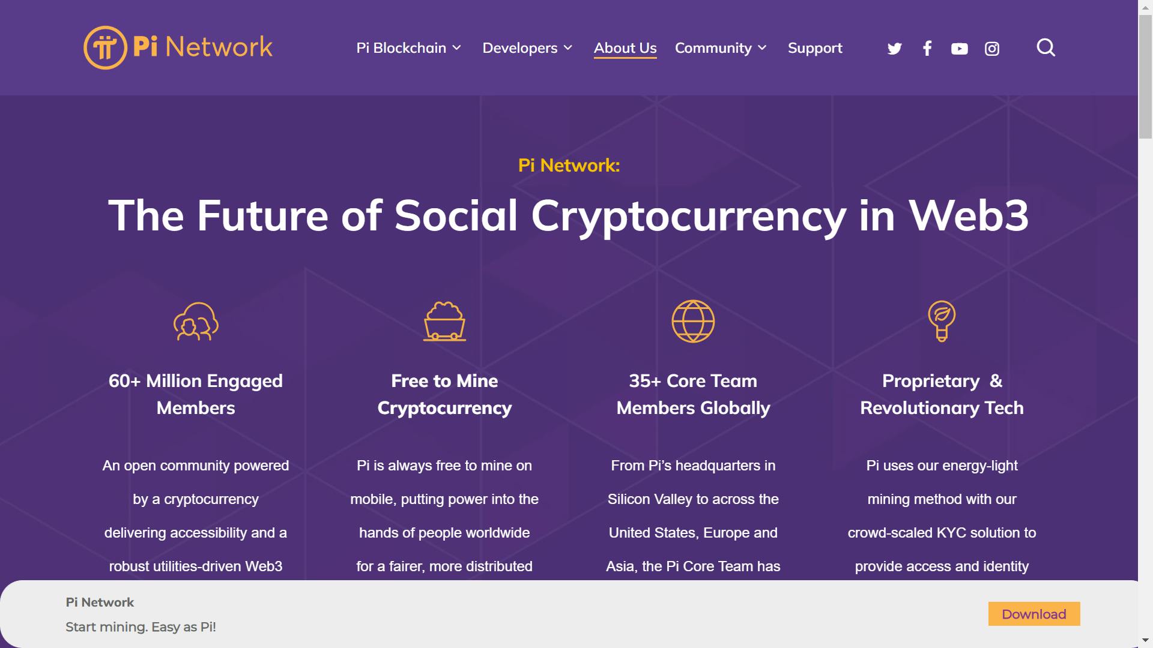Click the Support menu item
1153x648 pixels.
815,47
